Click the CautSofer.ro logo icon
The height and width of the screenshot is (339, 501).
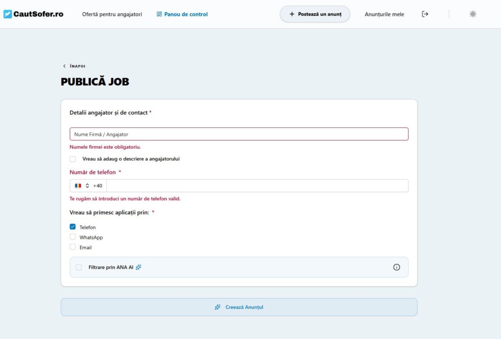[x=8, y=14]
